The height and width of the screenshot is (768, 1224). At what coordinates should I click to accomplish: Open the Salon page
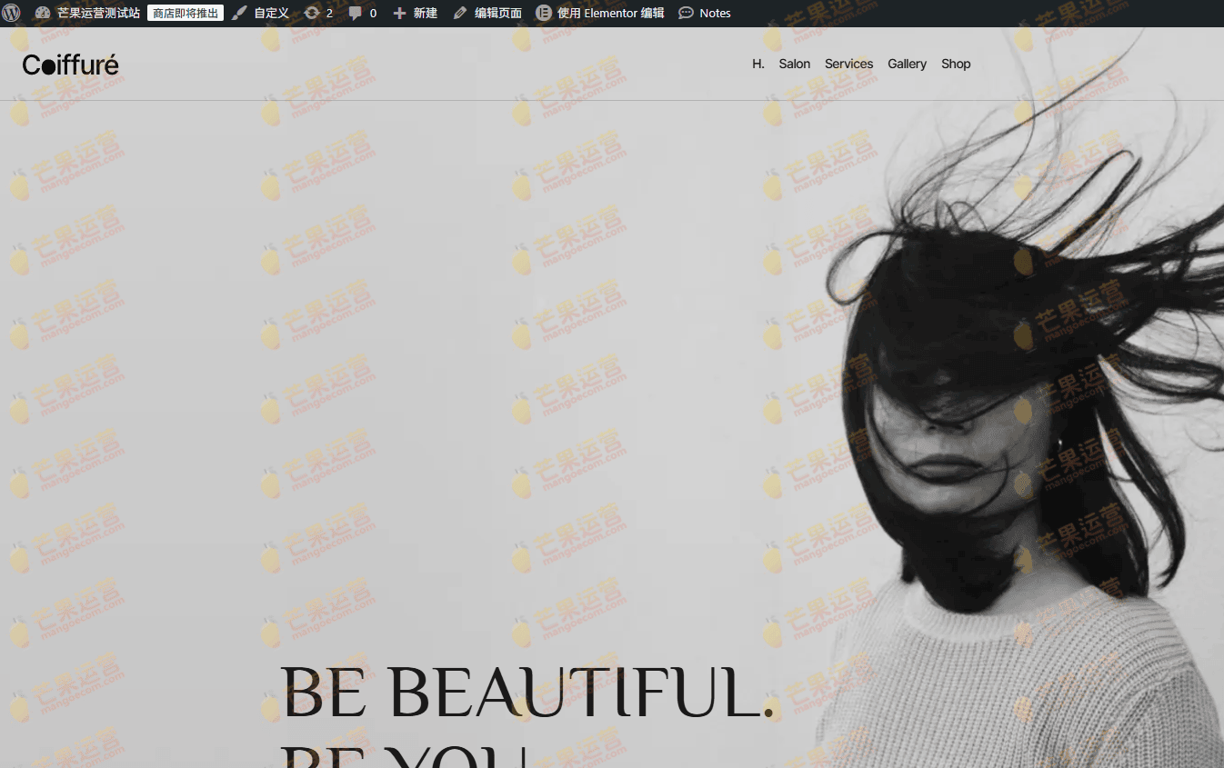(795, 64)
